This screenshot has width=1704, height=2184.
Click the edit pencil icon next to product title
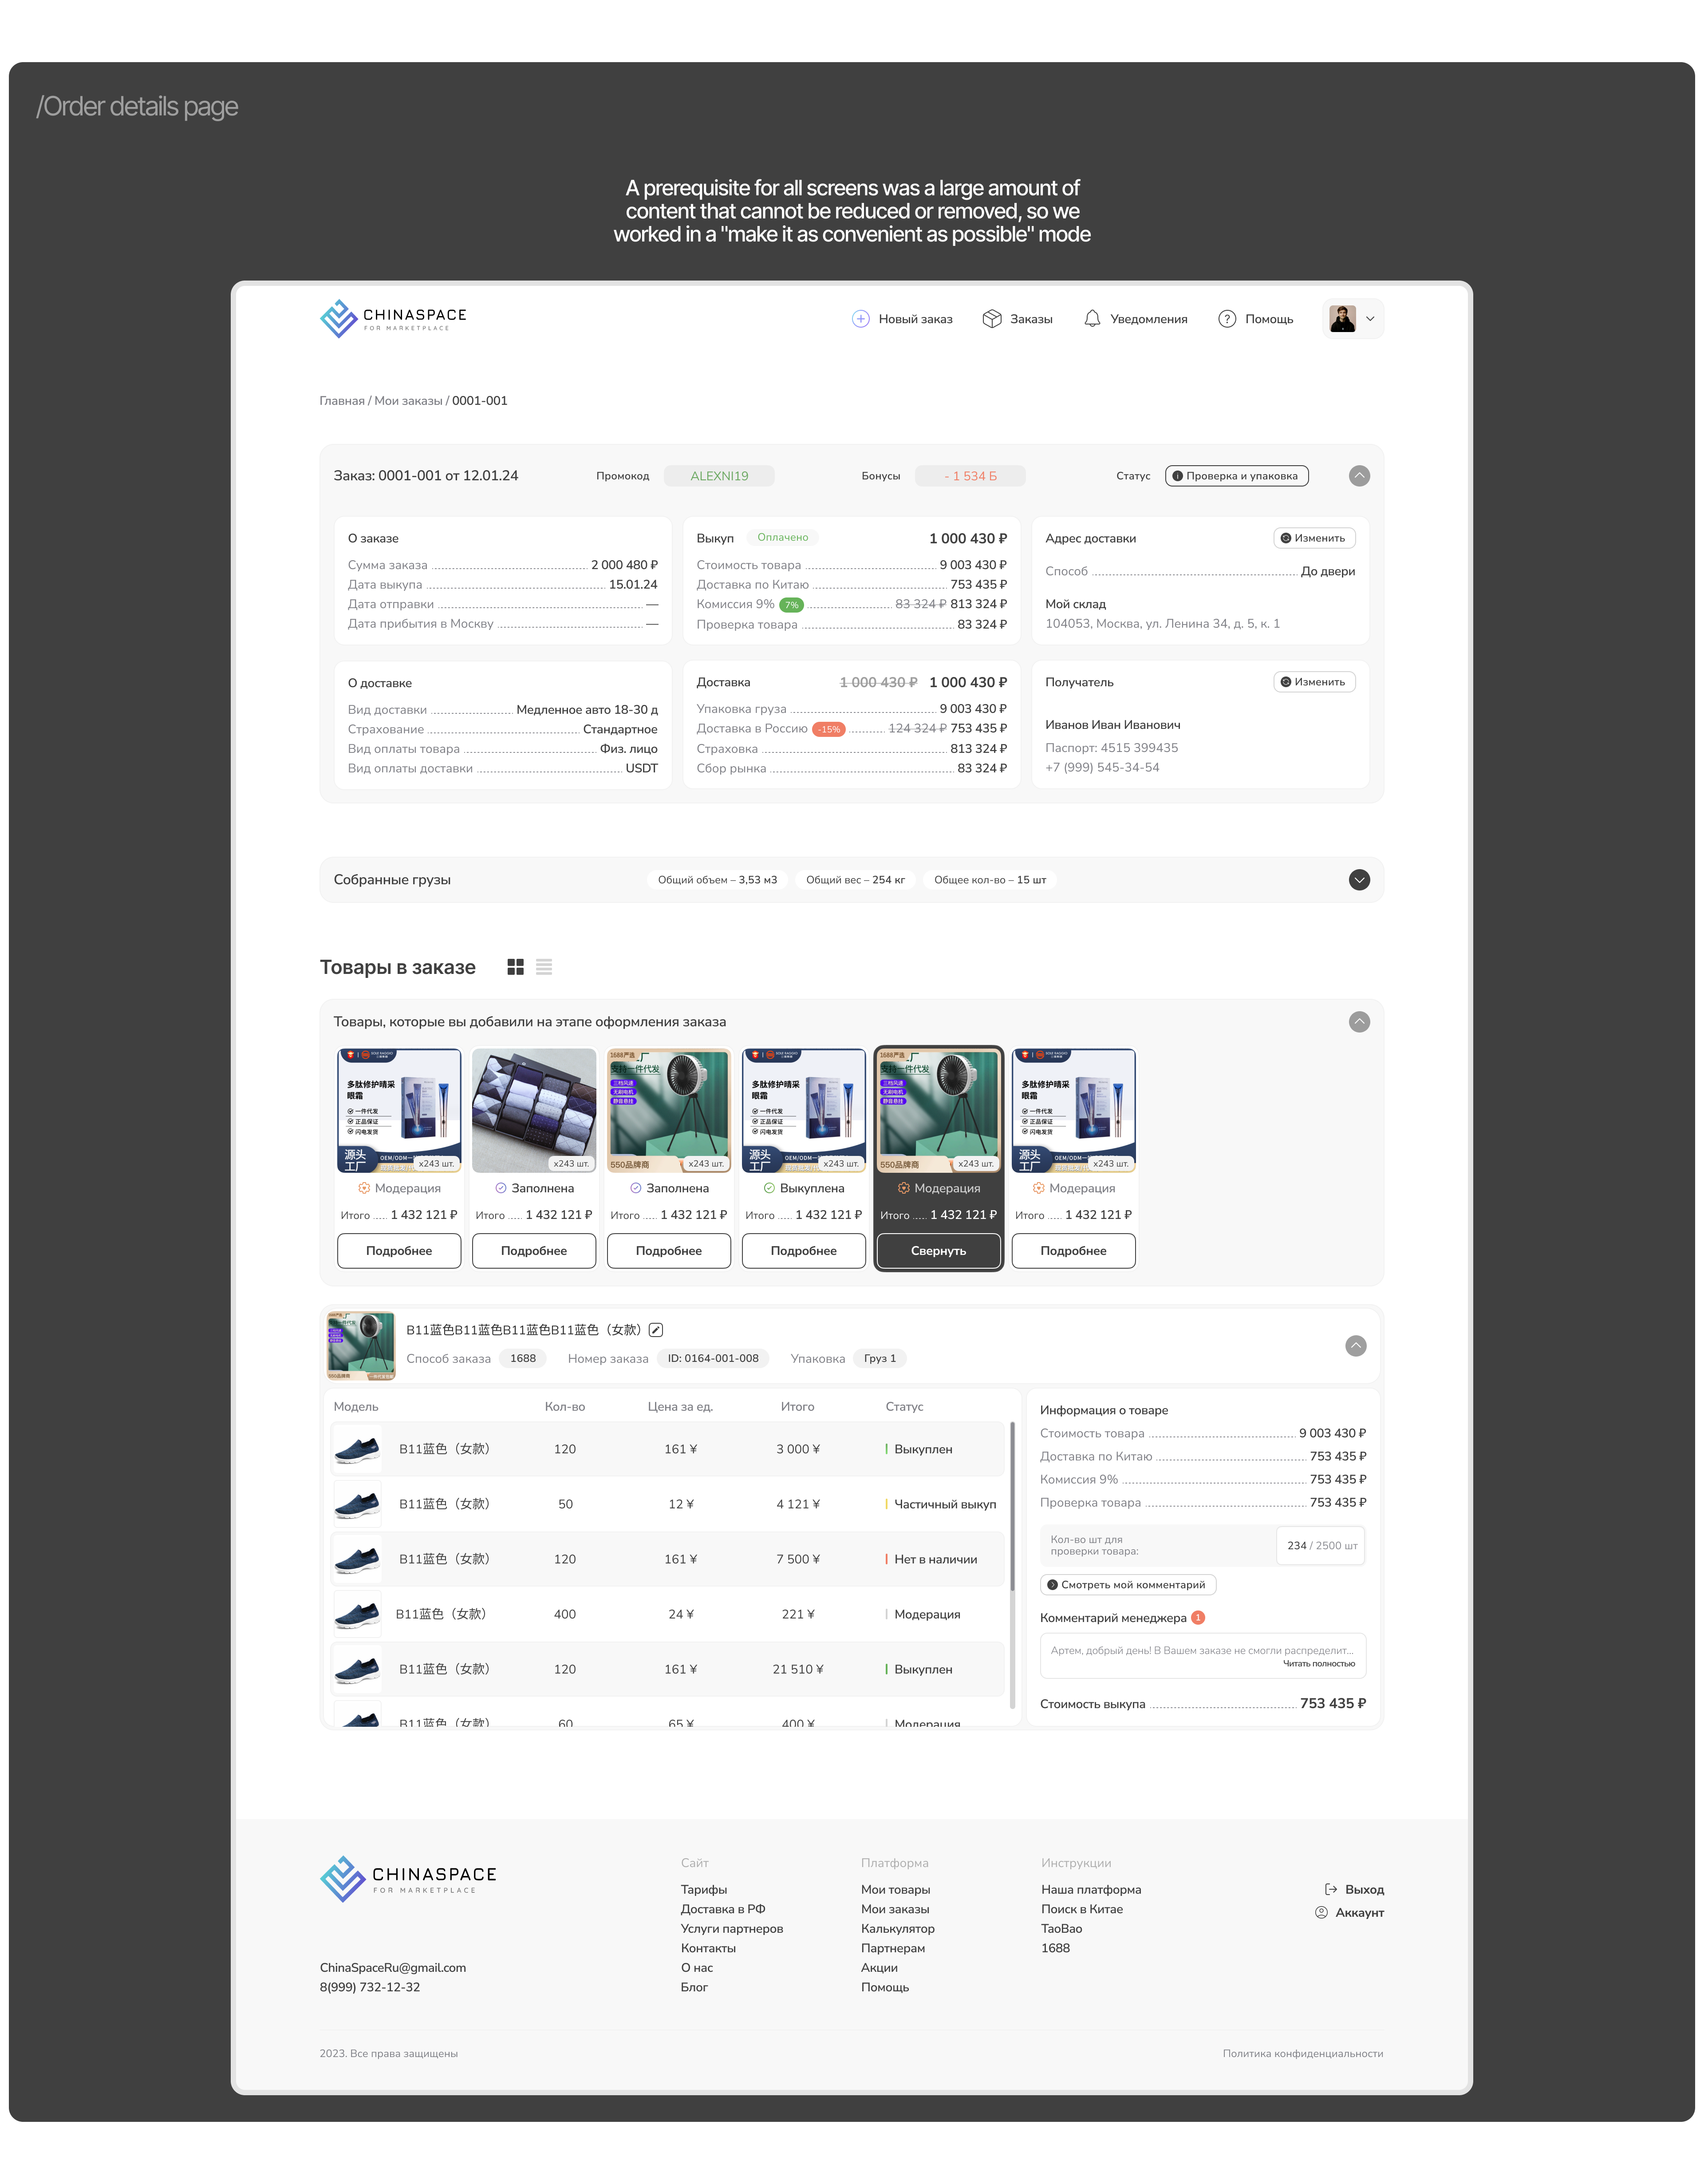coord(655,1330)
